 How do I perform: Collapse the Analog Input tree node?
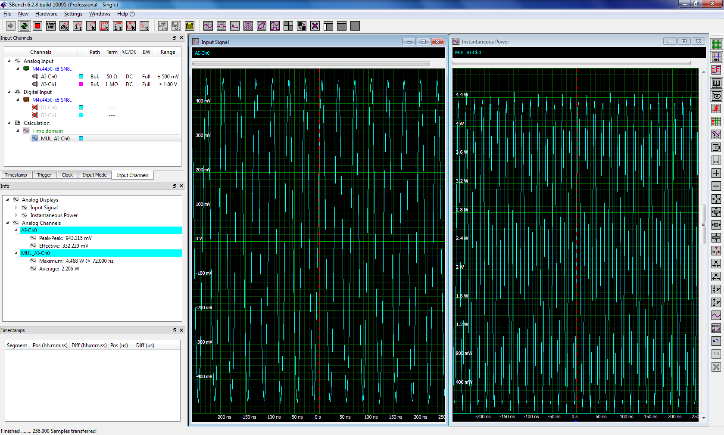click(x=9, y=61)
